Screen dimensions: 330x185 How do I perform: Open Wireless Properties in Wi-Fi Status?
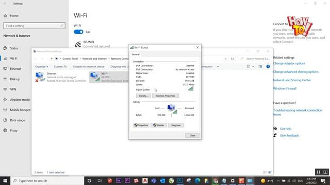coord(166,96)
